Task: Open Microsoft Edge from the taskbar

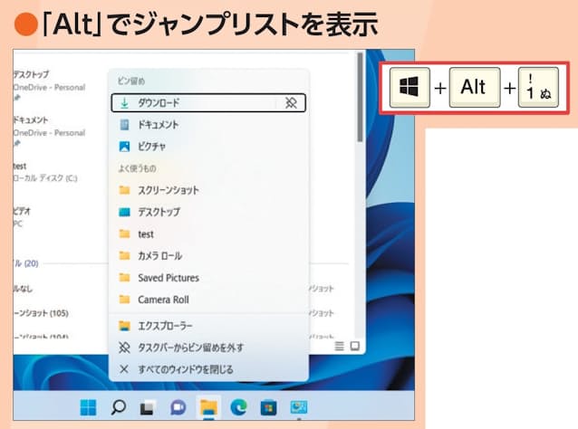Action: tap(239, 406)
